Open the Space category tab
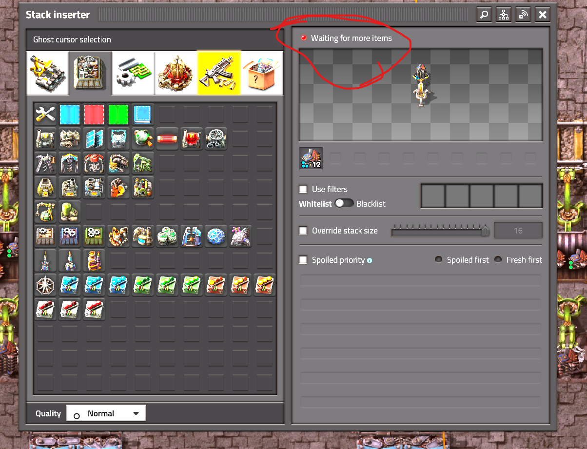The image size is (587, 449). (176, 73)
